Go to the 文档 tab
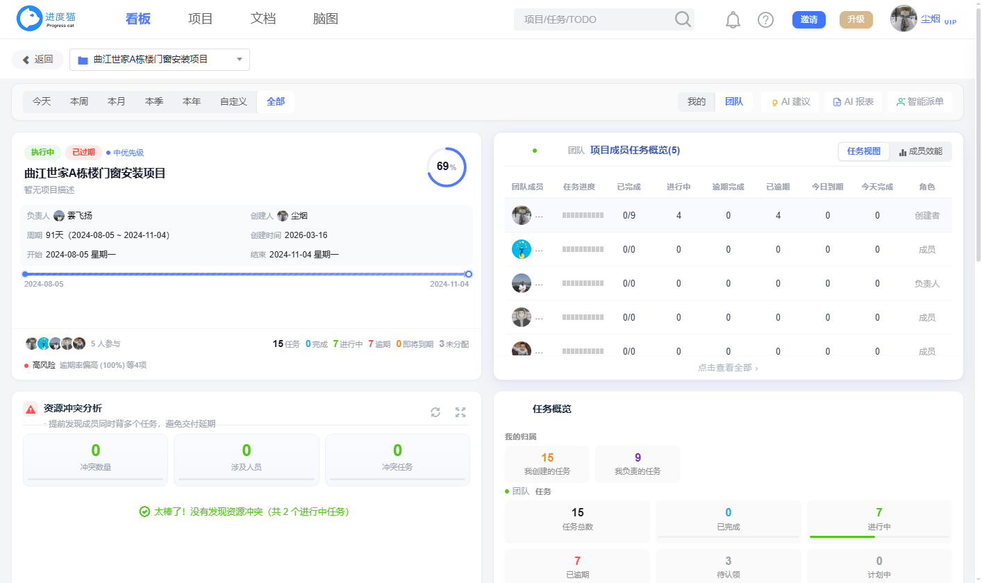982x583 pixels. [x=263, y=19]
